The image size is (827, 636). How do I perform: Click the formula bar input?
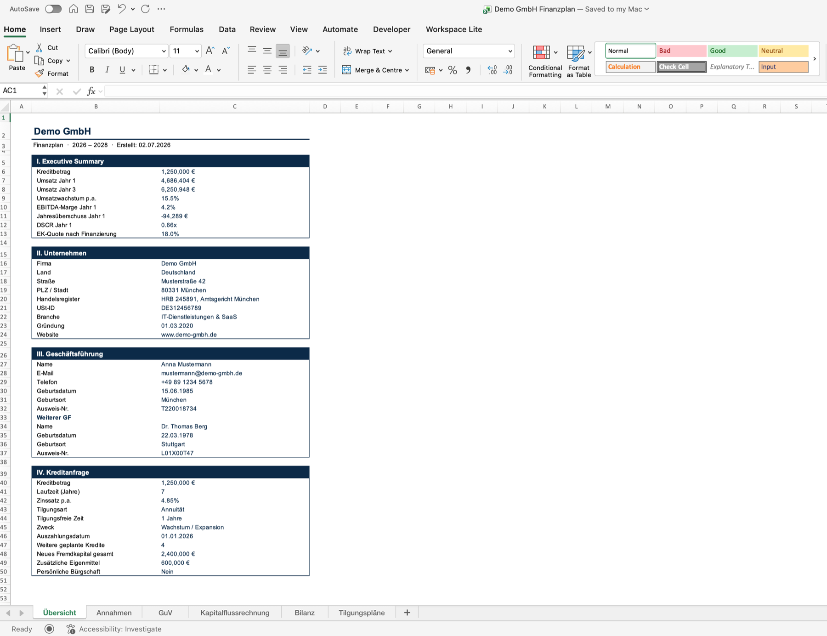coord(465,91)
